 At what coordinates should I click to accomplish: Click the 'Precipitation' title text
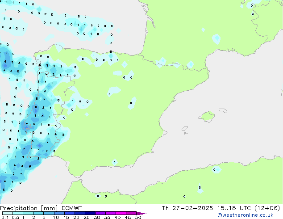19,208
